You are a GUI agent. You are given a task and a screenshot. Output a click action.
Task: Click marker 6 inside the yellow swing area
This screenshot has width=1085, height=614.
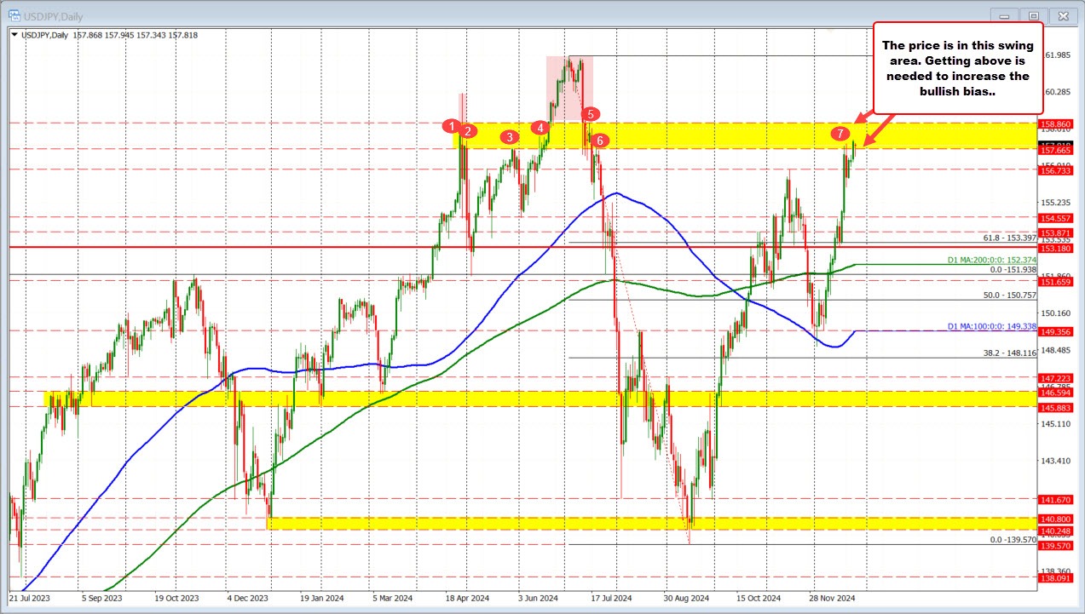[599, 141]
